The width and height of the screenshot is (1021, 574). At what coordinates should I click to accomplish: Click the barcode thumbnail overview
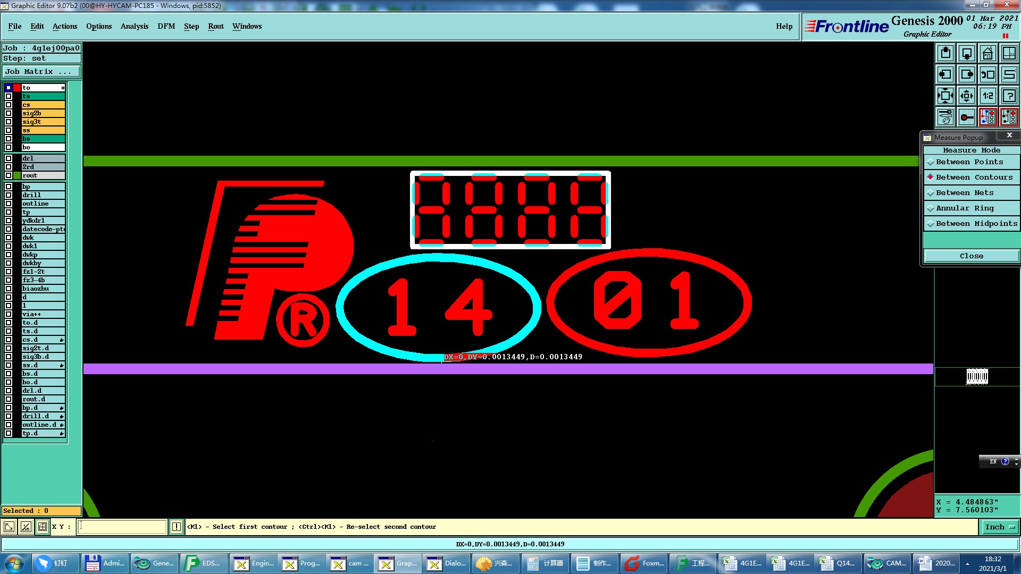(977, 377)
